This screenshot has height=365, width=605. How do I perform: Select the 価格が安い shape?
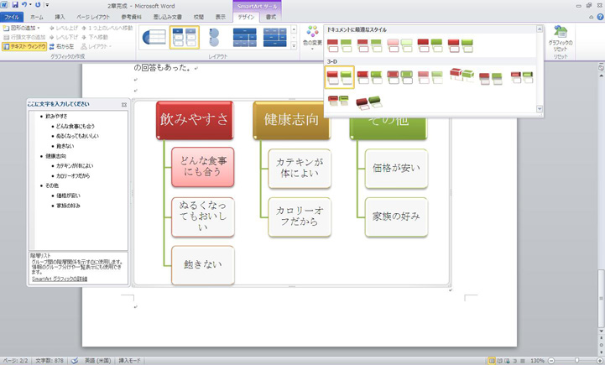[x=396, y=168]
